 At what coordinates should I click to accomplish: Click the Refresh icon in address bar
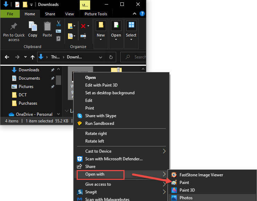[x=111, y=57]
